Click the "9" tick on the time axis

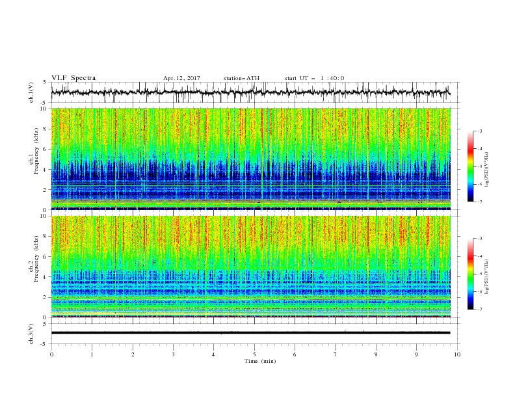coord(416,354)
